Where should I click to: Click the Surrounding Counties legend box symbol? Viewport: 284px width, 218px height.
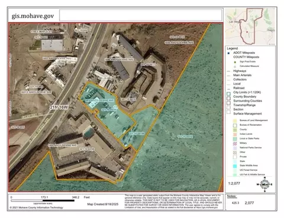[228, 103]
